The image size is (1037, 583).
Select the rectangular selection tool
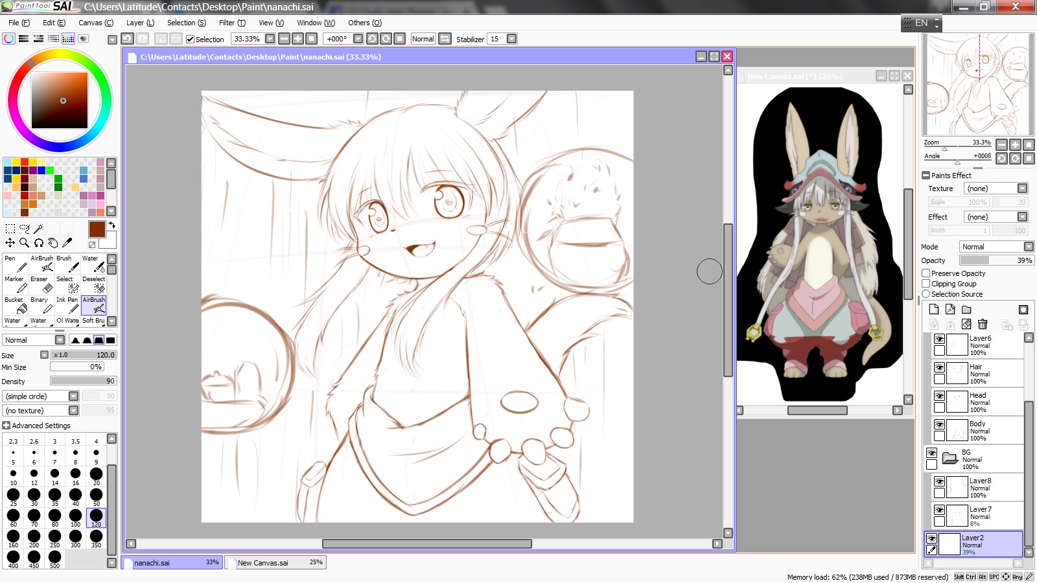point(10,229)
